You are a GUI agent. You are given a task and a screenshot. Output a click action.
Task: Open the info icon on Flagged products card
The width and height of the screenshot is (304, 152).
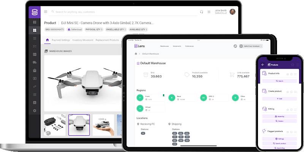[291, 132]
